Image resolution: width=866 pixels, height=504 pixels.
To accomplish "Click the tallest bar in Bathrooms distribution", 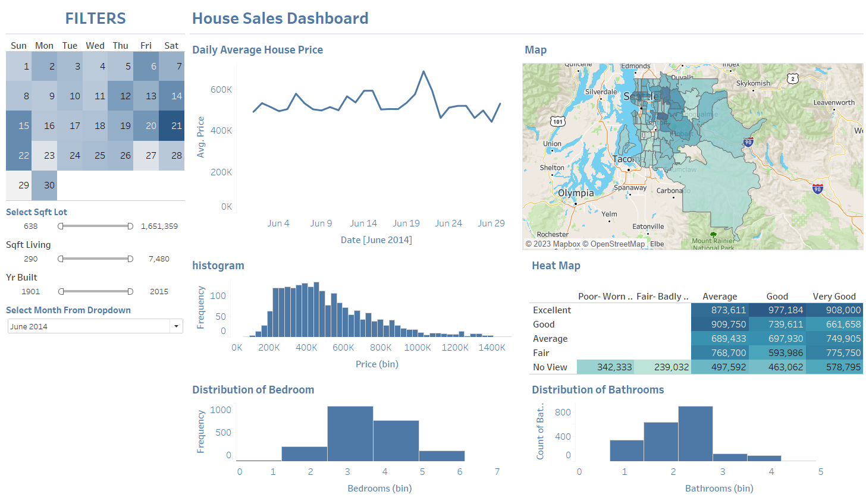I will coord(695,434).
